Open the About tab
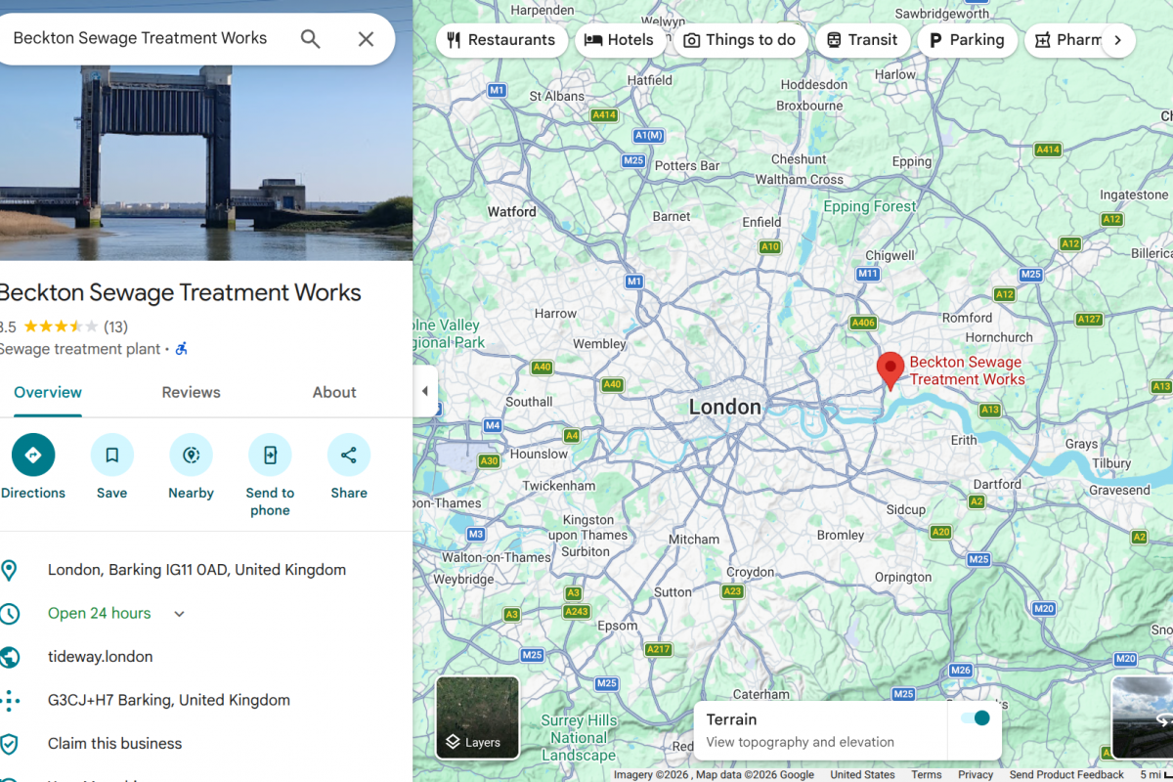This screenshot has width=1173, height=782. pos(334,392)
